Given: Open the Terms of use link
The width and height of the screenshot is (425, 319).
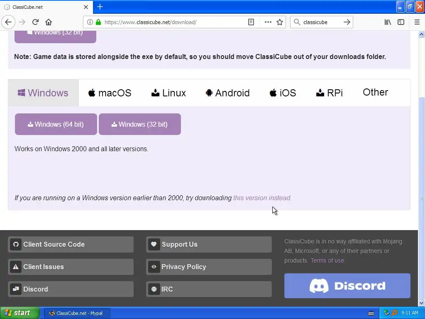Looking at the screenshot, I should (x=327, y=261).
